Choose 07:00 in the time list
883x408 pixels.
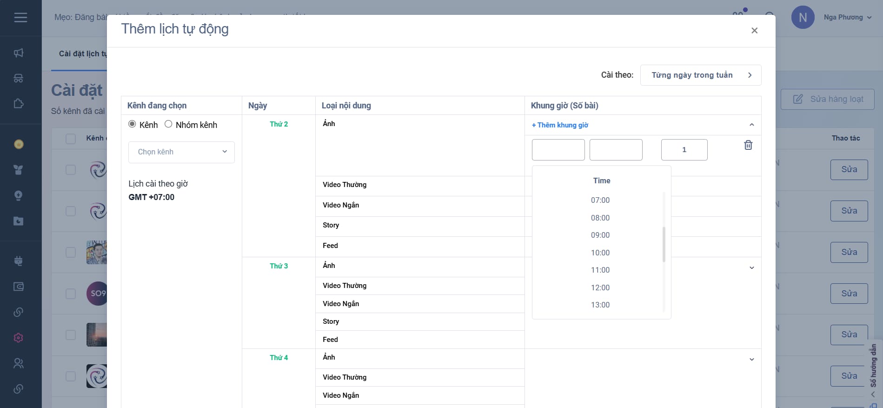coord(600,201)
